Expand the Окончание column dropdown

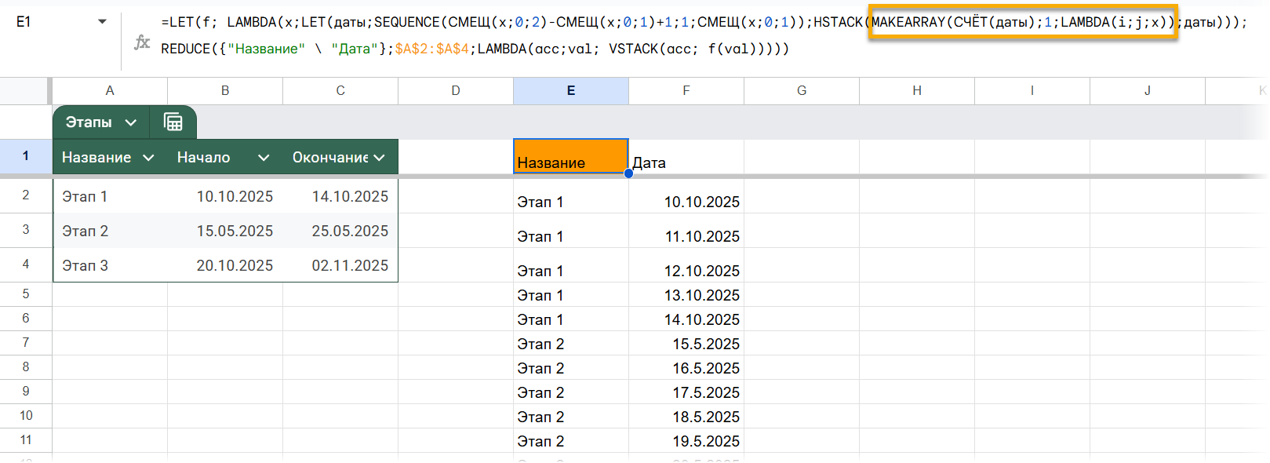point(380,158)
